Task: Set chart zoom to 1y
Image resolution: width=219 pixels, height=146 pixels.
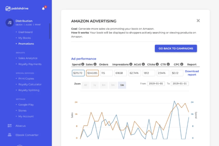Action: point(94,85)
